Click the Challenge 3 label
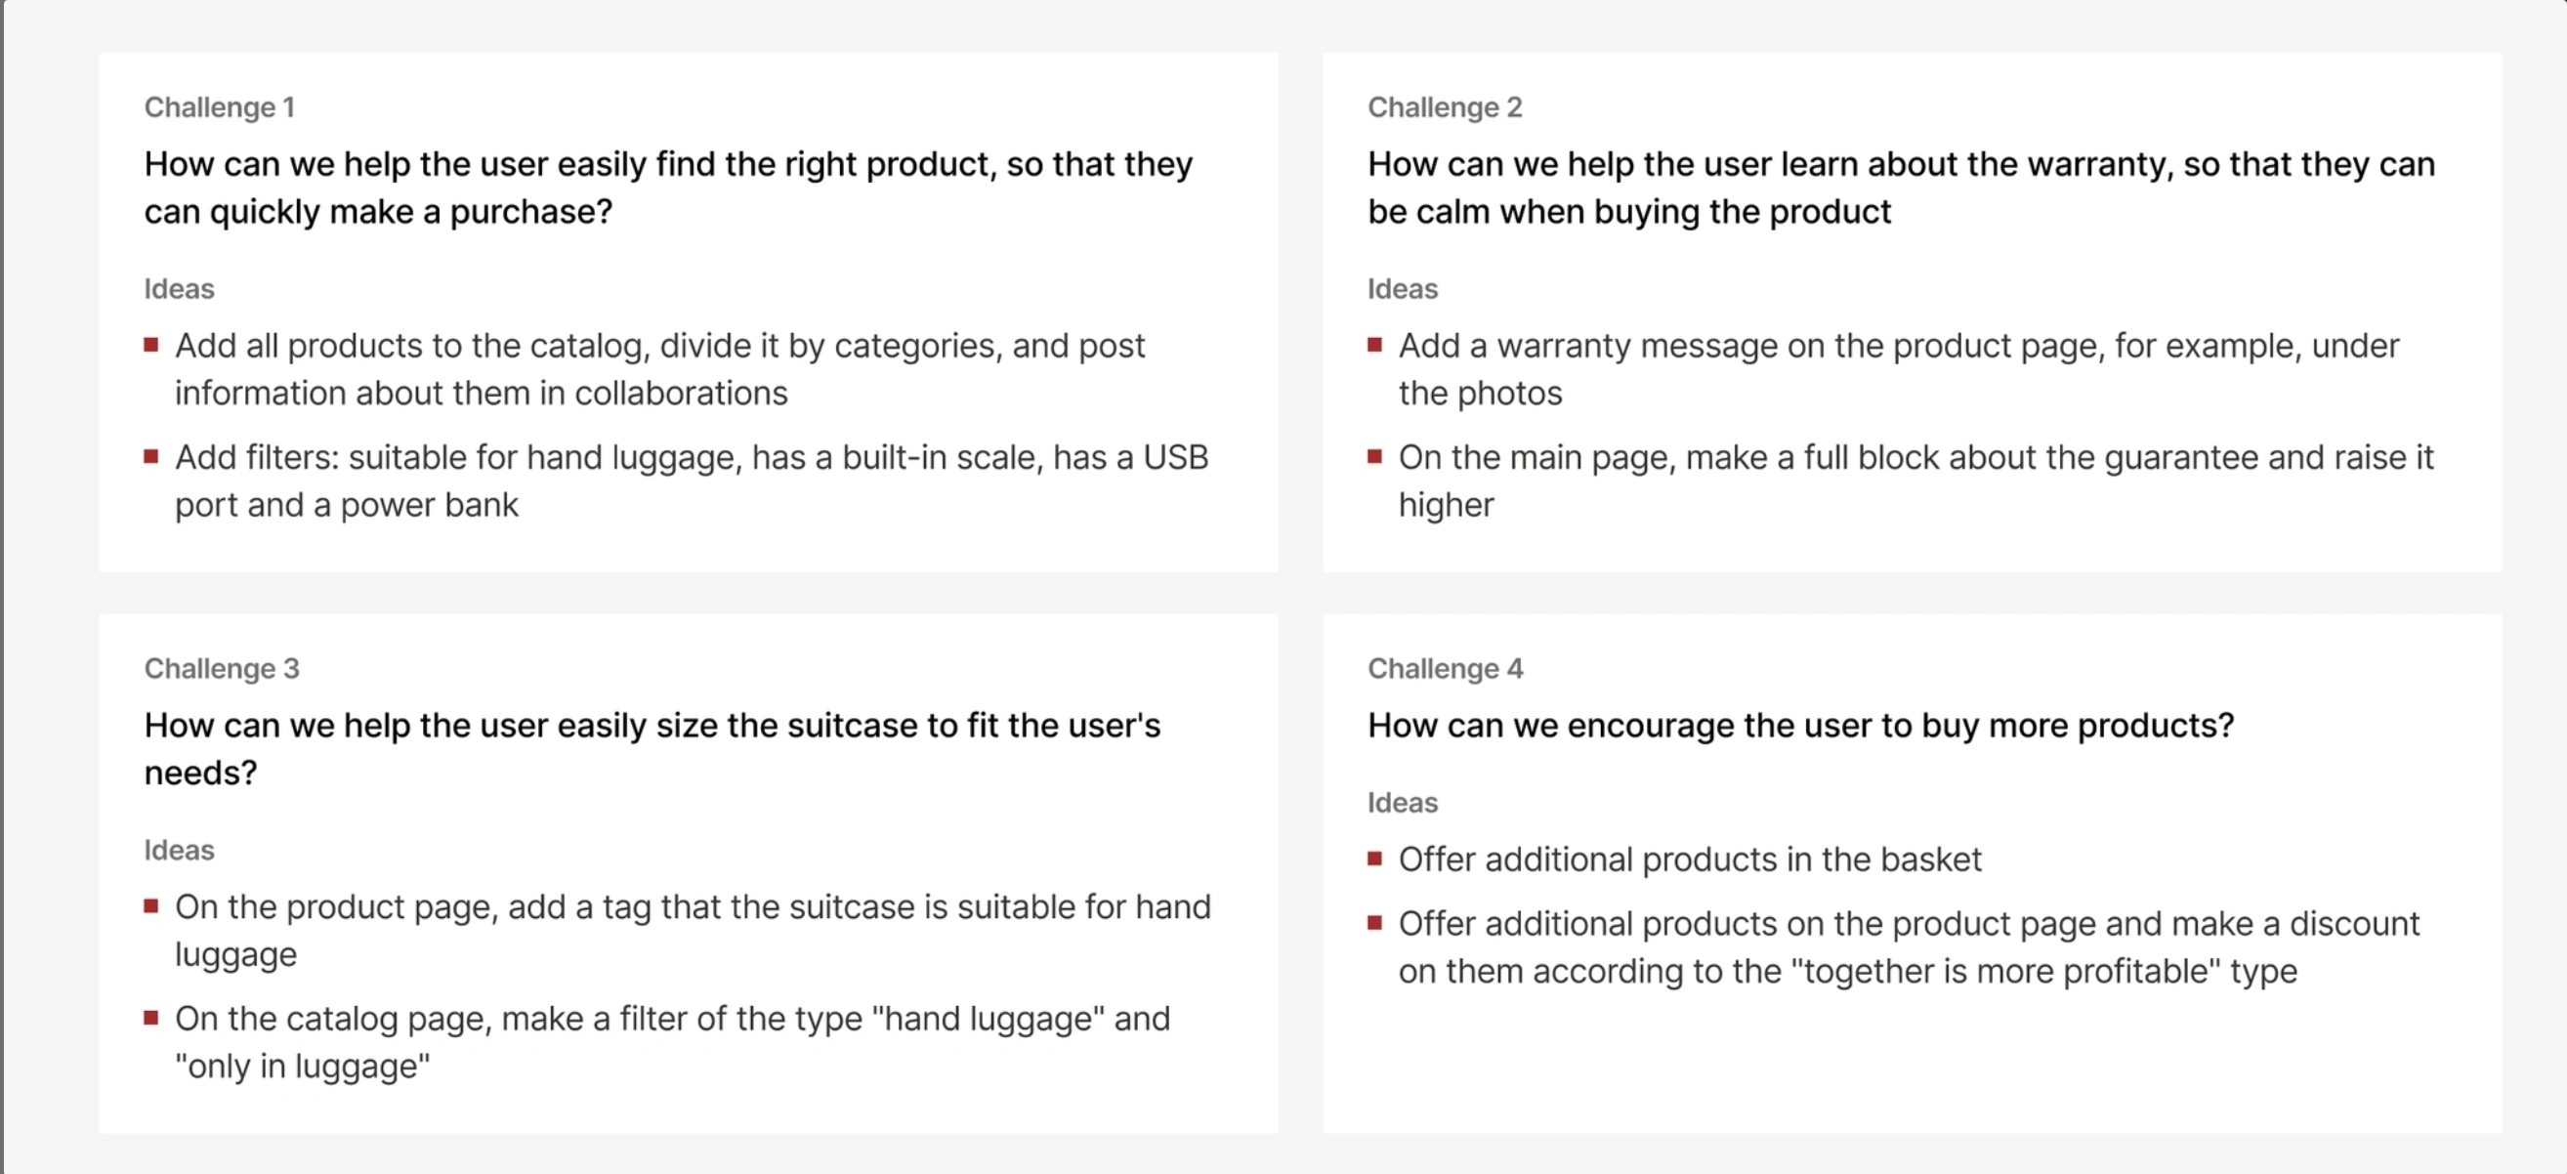Image resolution: width=2567 pixels, height=1174 pixels. 221,668
